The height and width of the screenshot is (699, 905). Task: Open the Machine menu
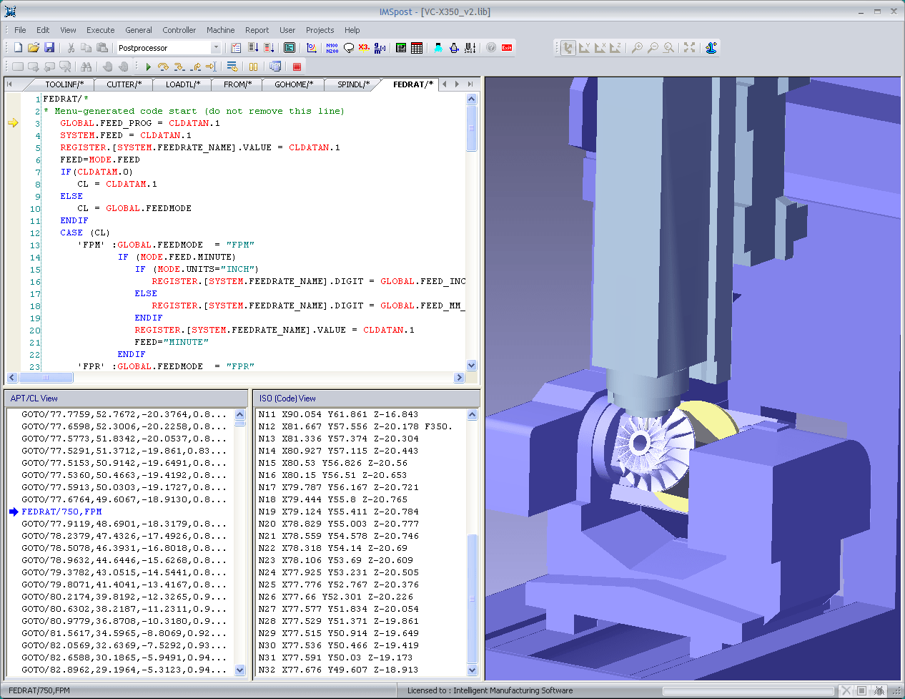(x=220, y=30)
